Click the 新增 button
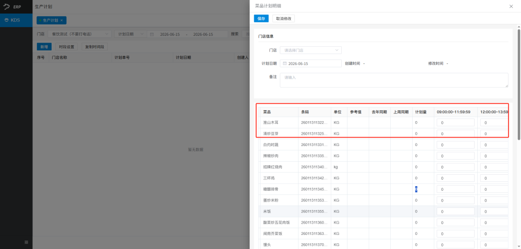521x249 pixels. 44,47
